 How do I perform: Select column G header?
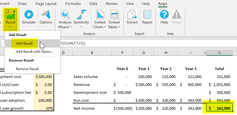pyautogui.click(x=143, y=53)
